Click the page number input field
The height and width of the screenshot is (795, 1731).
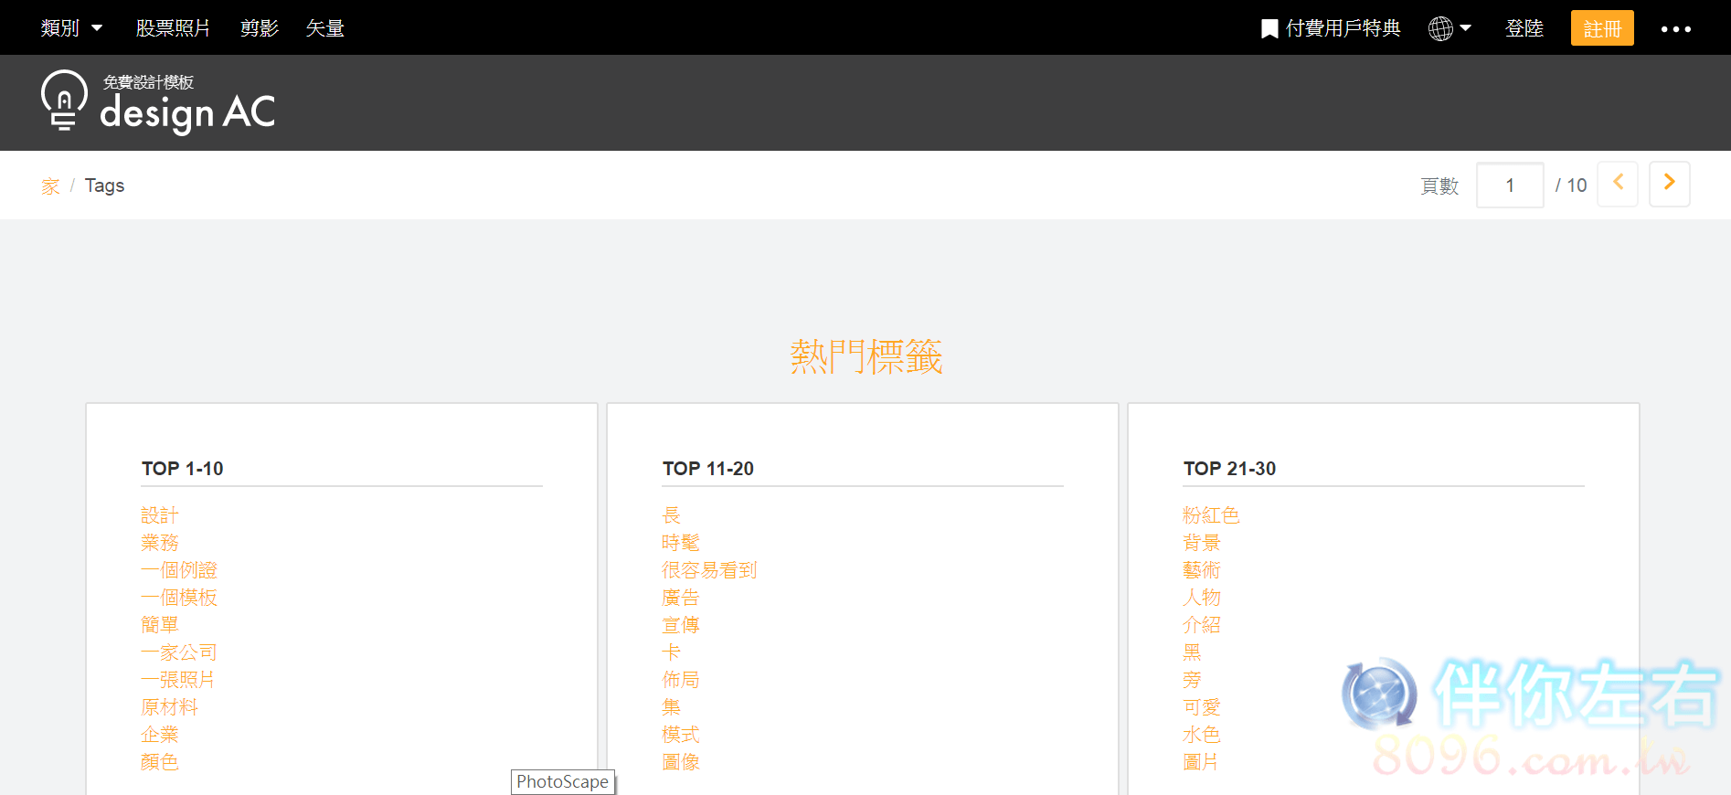1510,185
